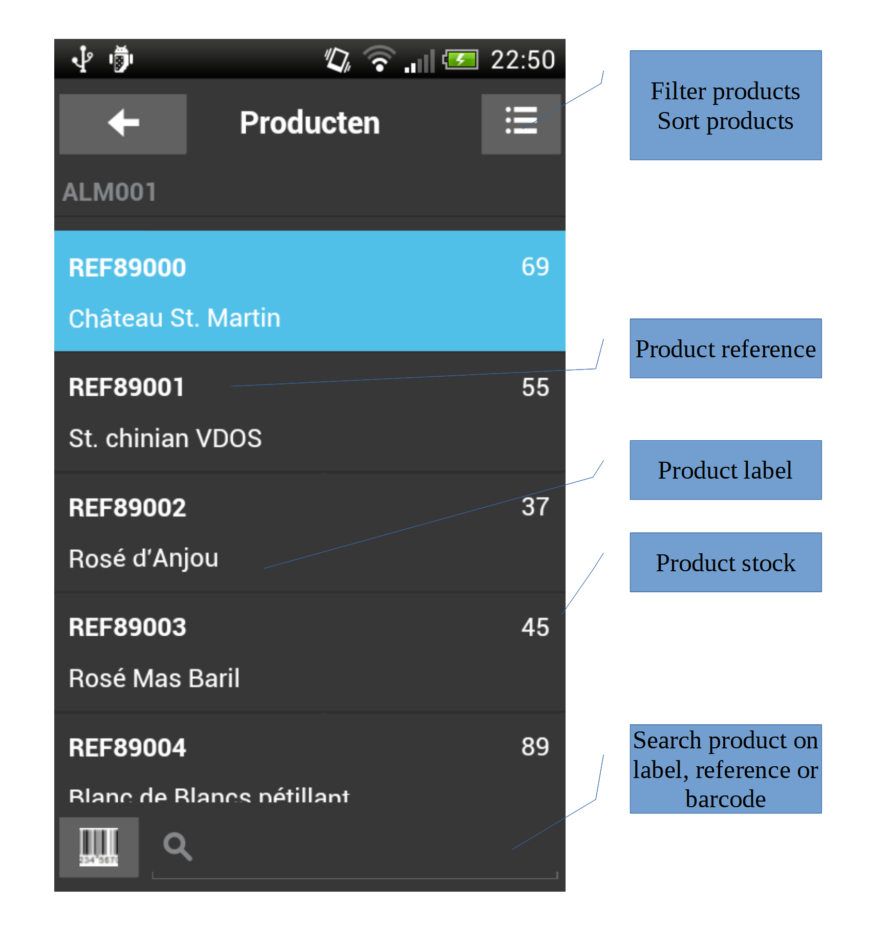
Task: Select REF89004 Blanc de Blancs pétillant
Action: point(310,758)
